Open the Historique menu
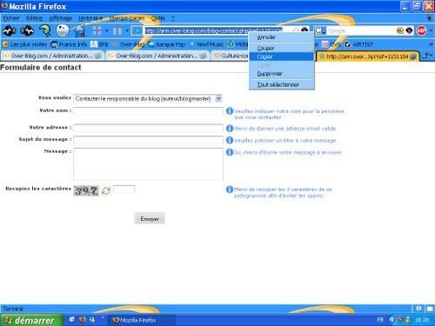Viewport: 435px width, 326px height. pos(90,18)
